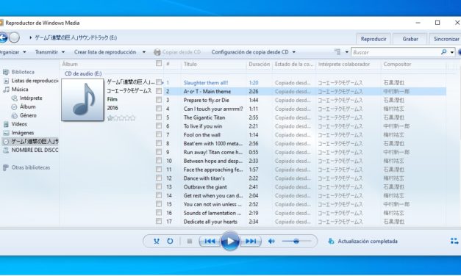Click Actualización completada status icon
Viewport: 461px width, 276px height.
[x=331, y=241]
